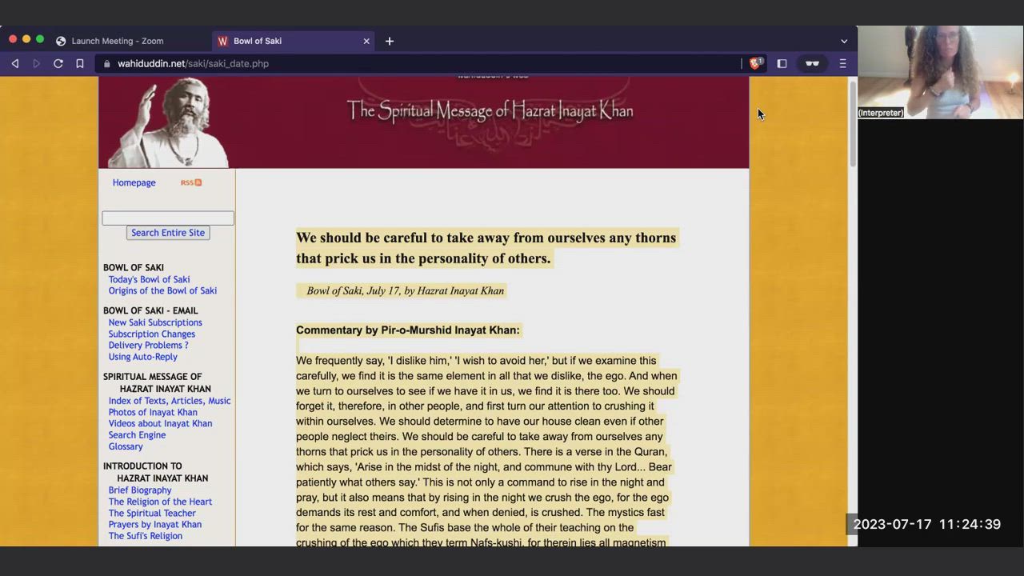Click the RSS feed icon

pos(191,182)
